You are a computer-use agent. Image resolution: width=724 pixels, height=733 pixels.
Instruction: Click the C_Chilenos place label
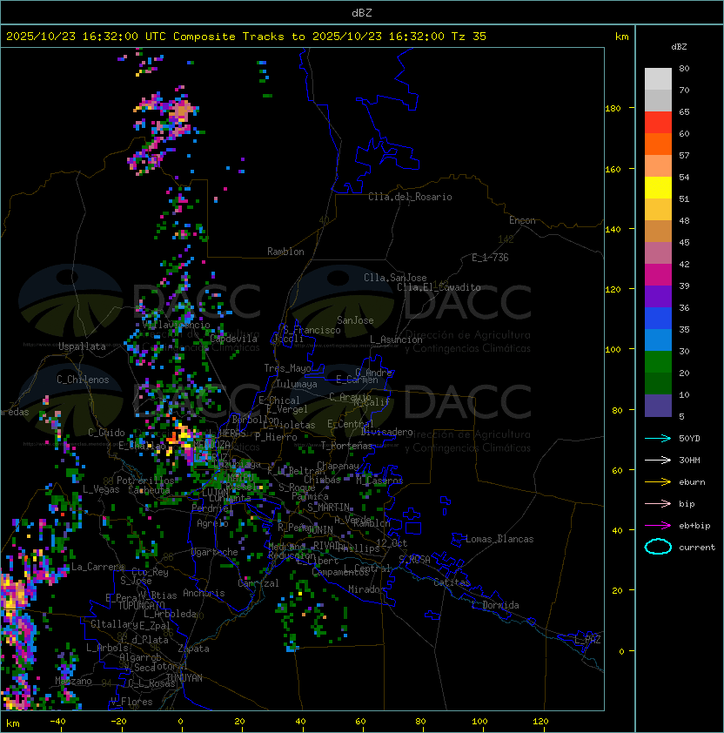pyautogui.click(x=83, y=380)
